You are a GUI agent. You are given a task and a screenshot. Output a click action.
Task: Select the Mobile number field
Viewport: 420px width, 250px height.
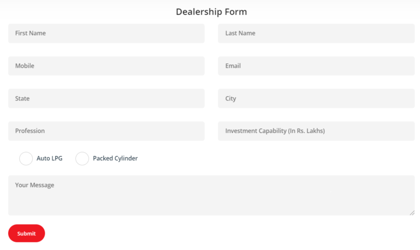pyautogui.click(x=106, y=66)
